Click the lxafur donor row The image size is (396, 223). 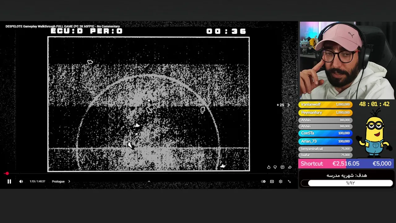pos(325,155)
